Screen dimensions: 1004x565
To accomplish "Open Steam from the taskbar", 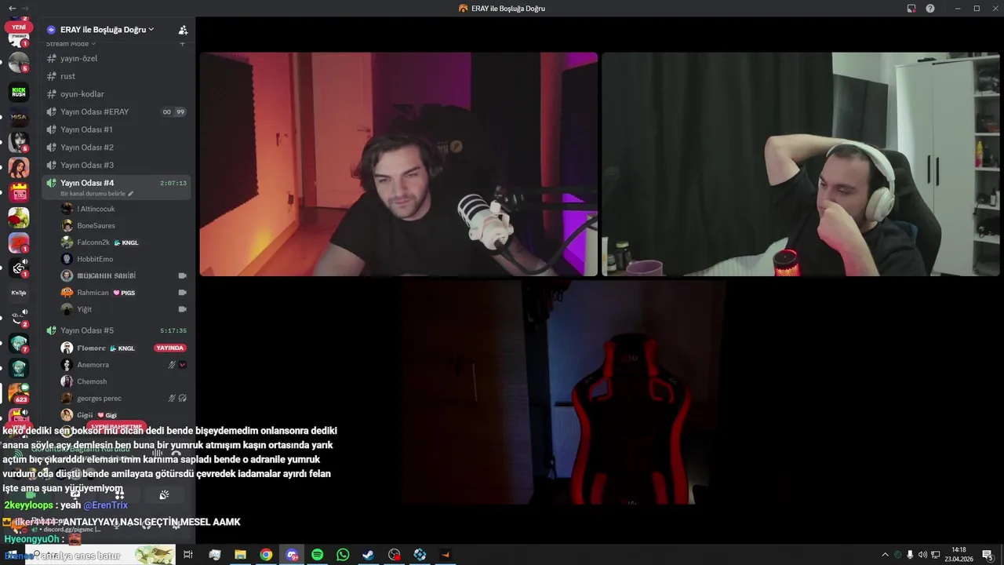I will (368, 555).
